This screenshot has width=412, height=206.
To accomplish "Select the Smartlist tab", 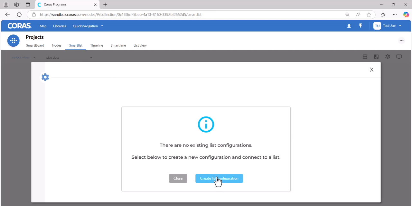I will coord(76,45).
